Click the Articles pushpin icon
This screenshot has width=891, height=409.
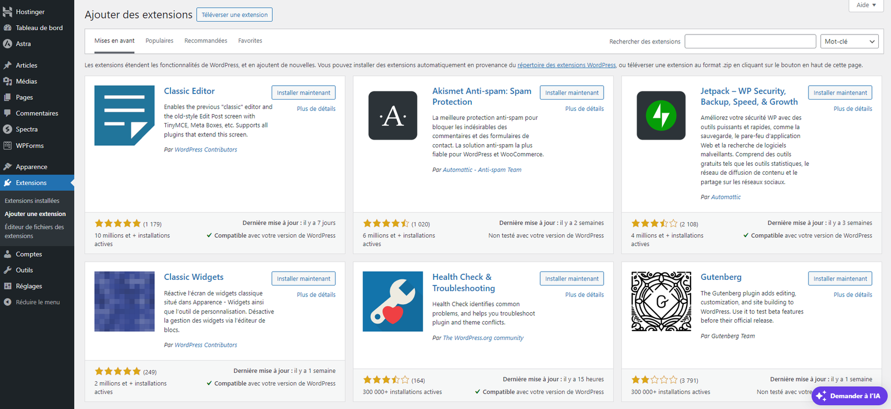tap(7, 65)
